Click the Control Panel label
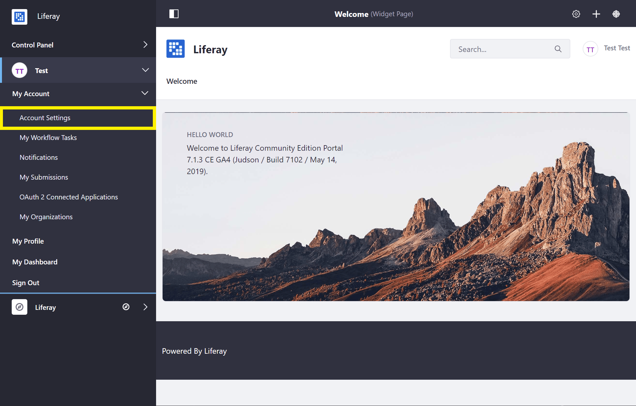The height and width of the screenshot is (406, 636). [33, 45]
